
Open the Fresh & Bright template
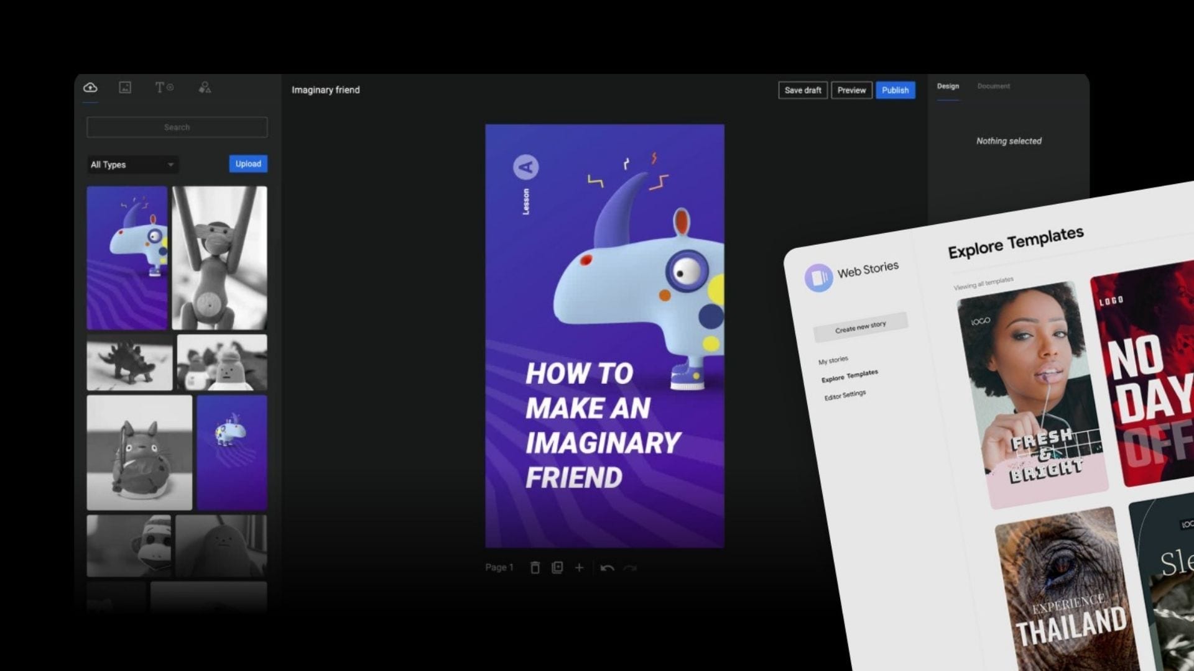pos(1032,395)
